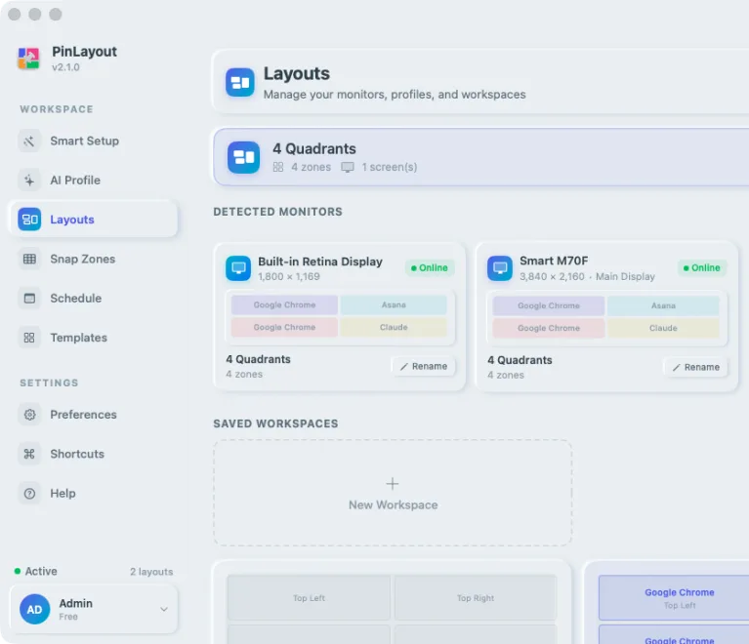Click the PinLayout app logo
This screenshot has height=644, width=749.
point(28,59)
